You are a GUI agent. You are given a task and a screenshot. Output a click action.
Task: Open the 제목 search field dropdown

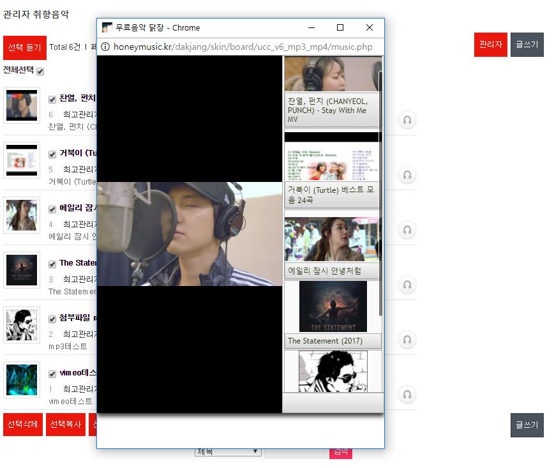click(228, 452)
